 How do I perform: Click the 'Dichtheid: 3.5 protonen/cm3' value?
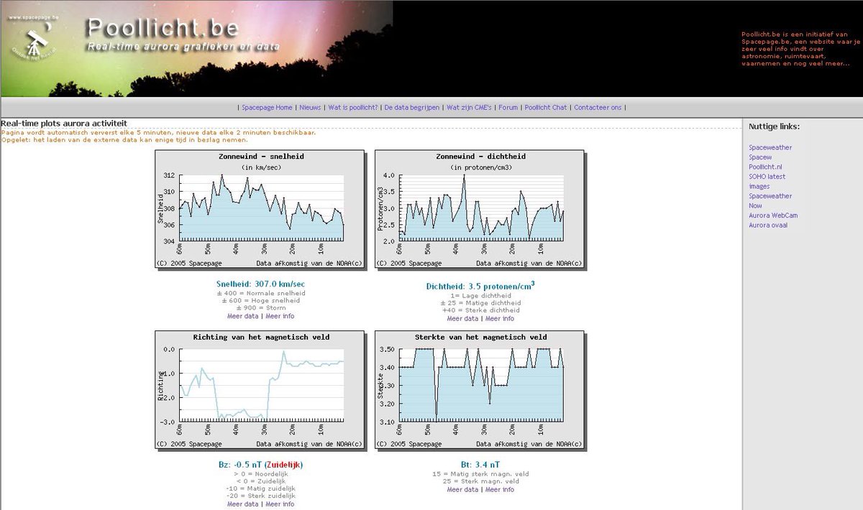(480, 285)
